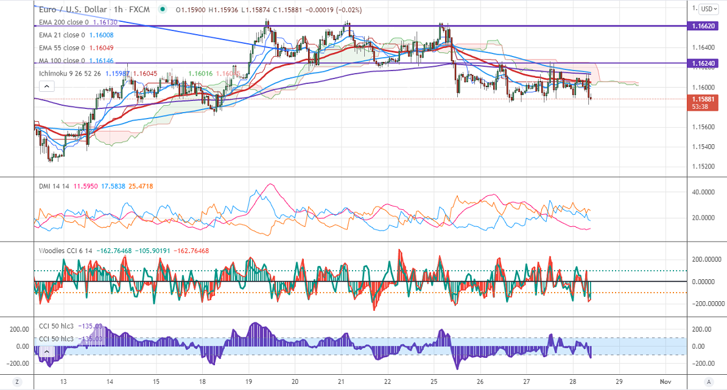Select the EMA 21 indicator legend

tap(56, 35)
